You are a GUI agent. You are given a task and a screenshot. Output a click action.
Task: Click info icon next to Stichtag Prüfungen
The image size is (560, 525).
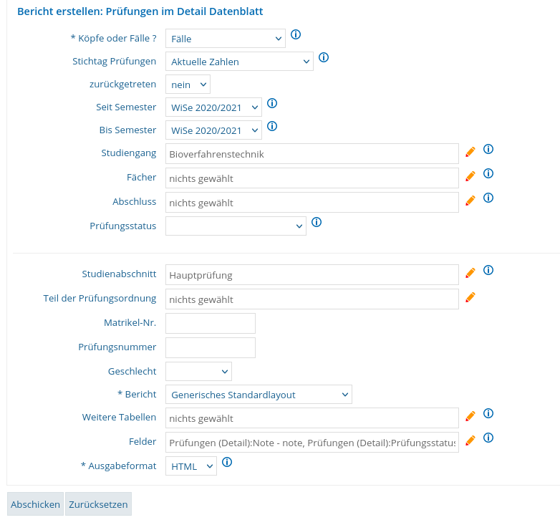(324, 57)
